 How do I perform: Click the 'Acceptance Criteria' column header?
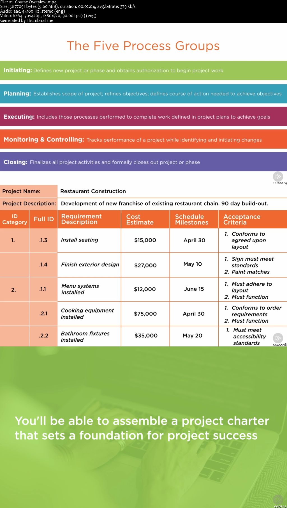(x=253, y=219)
